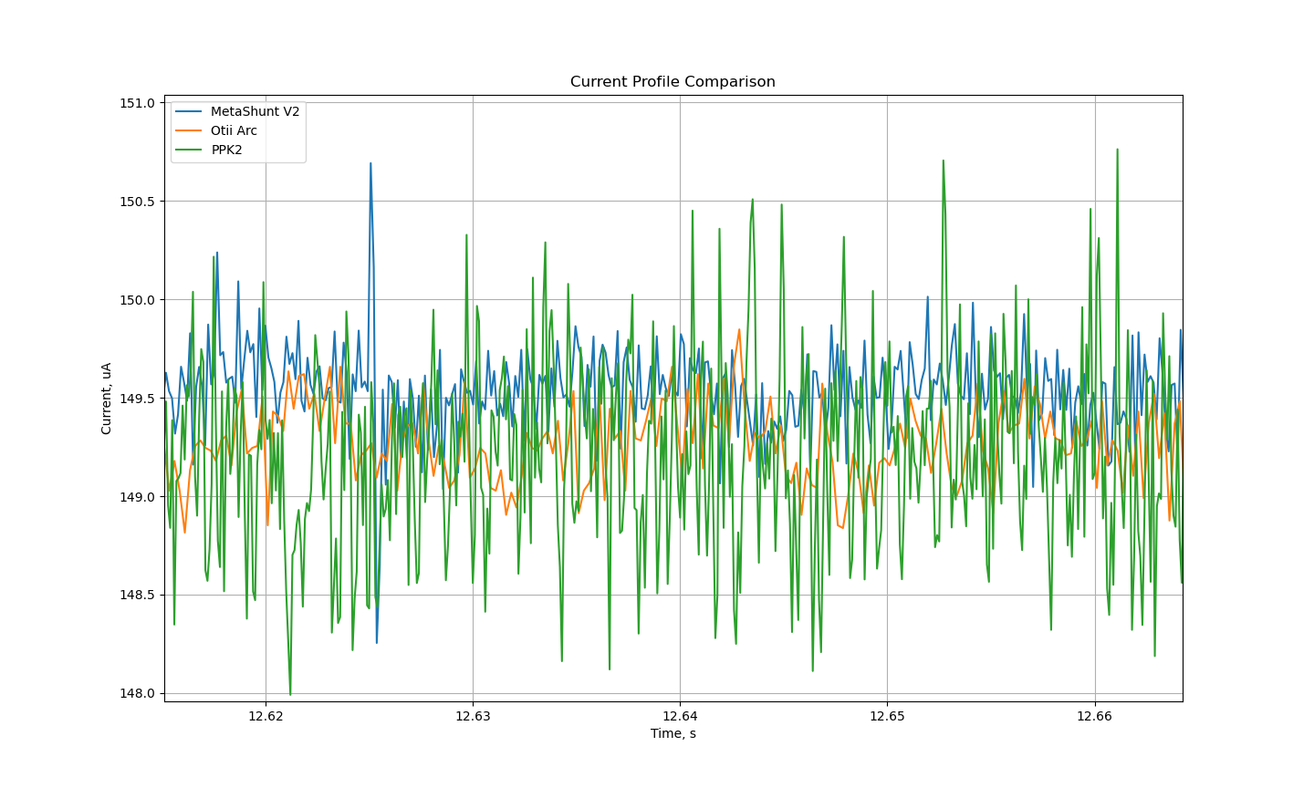
Task: Click the 'Current, uA' y-axis label
Action: pyautogui.click(x=107, y=398)
